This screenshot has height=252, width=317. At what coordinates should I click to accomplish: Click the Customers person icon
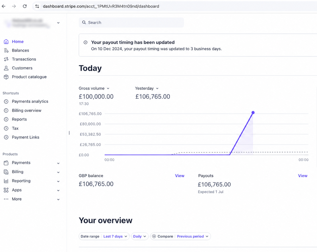click(6, 68)
